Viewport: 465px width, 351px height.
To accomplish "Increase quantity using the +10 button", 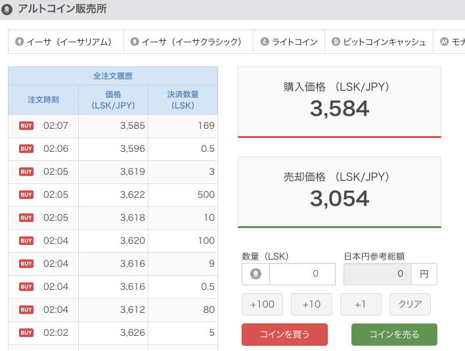I will point(311,304).
